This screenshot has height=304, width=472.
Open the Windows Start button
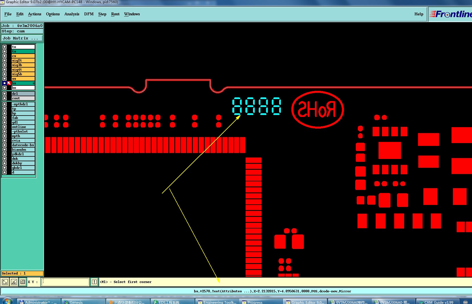[x=7, y=301]
